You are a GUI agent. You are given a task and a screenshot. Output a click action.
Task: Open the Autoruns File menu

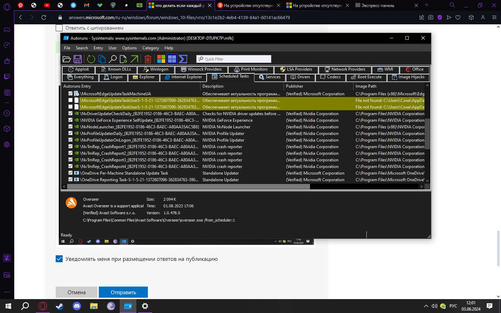(x=67, y=48)
